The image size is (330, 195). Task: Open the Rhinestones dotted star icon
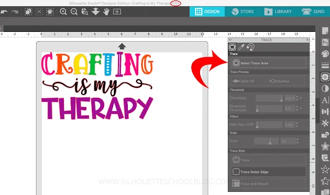click(325, 169)
